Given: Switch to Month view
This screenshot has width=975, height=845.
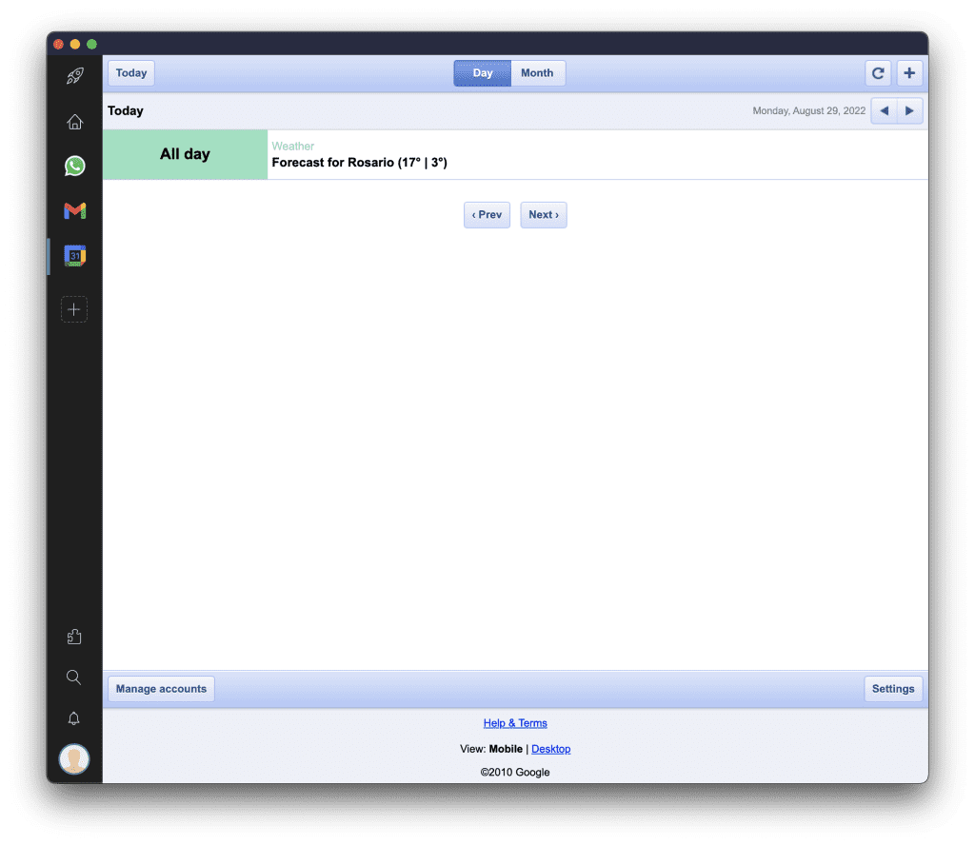Looking at the screenshot, I should tap(537, 72).
